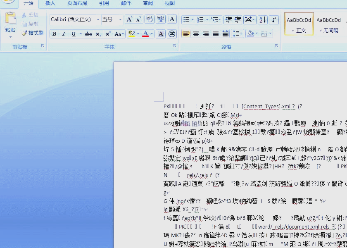This screenshot has width=347, height=248.
Task: Click inside the document text area
Action: 227,165
